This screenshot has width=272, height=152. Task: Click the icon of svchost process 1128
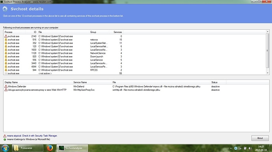point(6,53)
